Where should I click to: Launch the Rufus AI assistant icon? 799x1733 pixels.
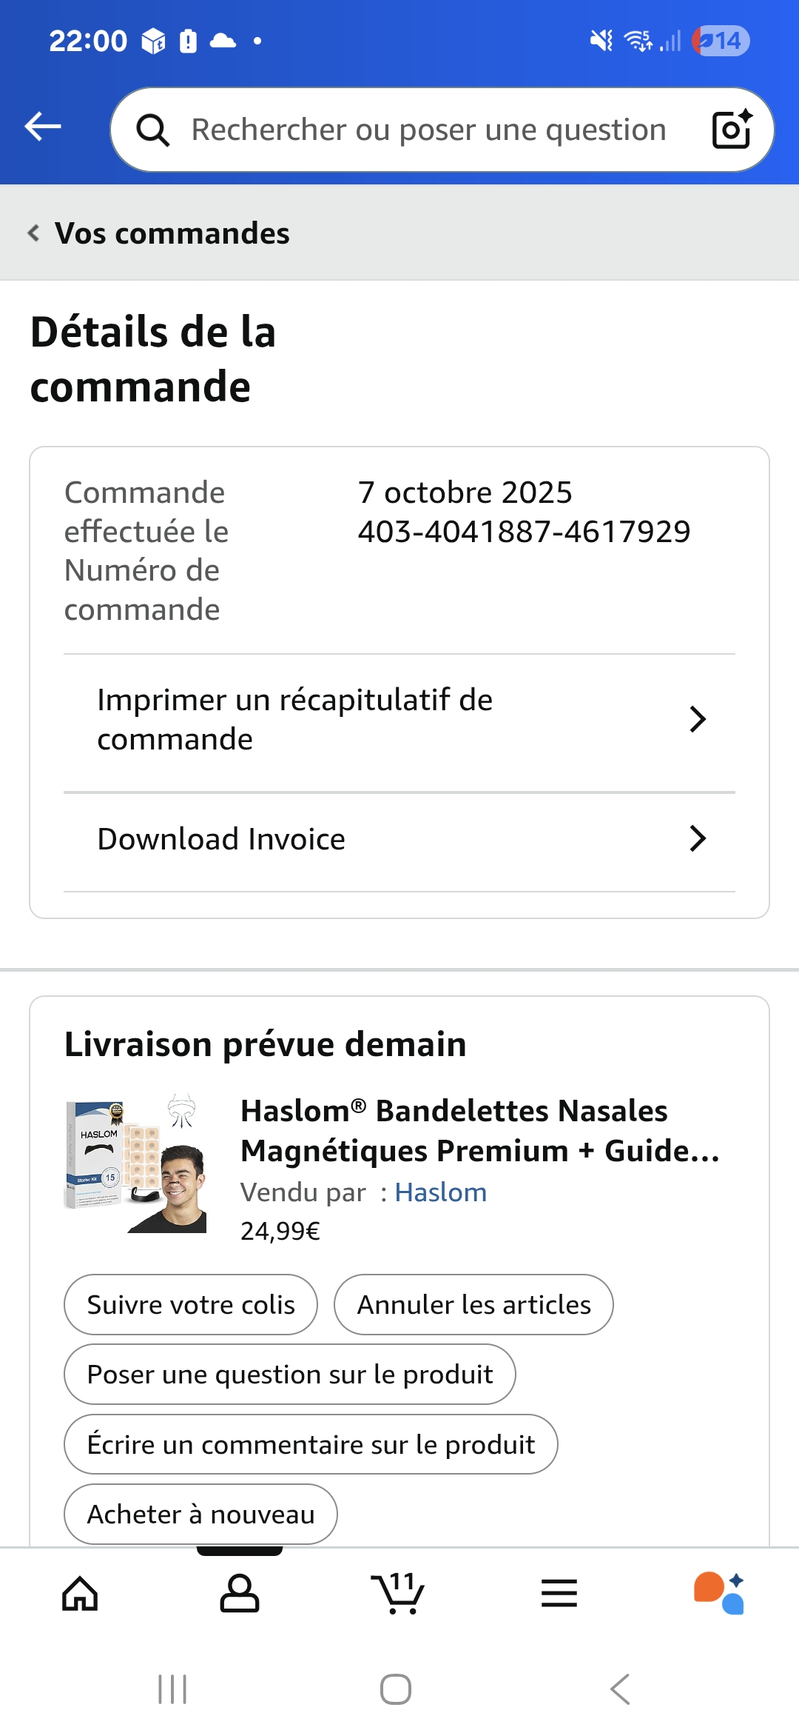719,1592
